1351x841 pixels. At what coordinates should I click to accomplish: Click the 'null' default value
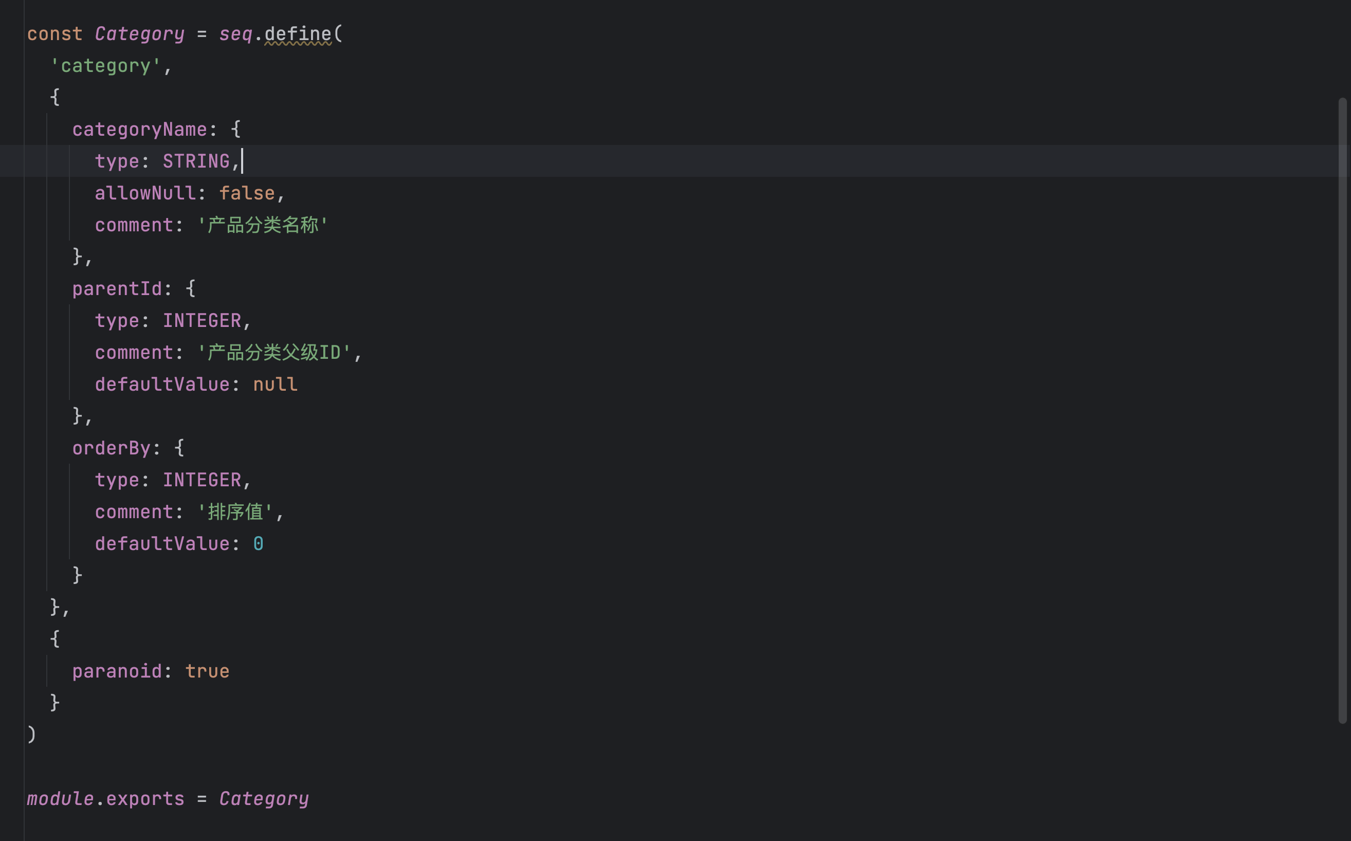[276, 385]
